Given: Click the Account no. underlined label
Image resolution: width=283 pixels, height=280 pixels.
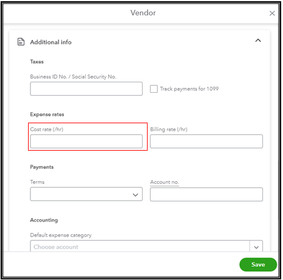Looking at the screenshot, I should point(165,182).
